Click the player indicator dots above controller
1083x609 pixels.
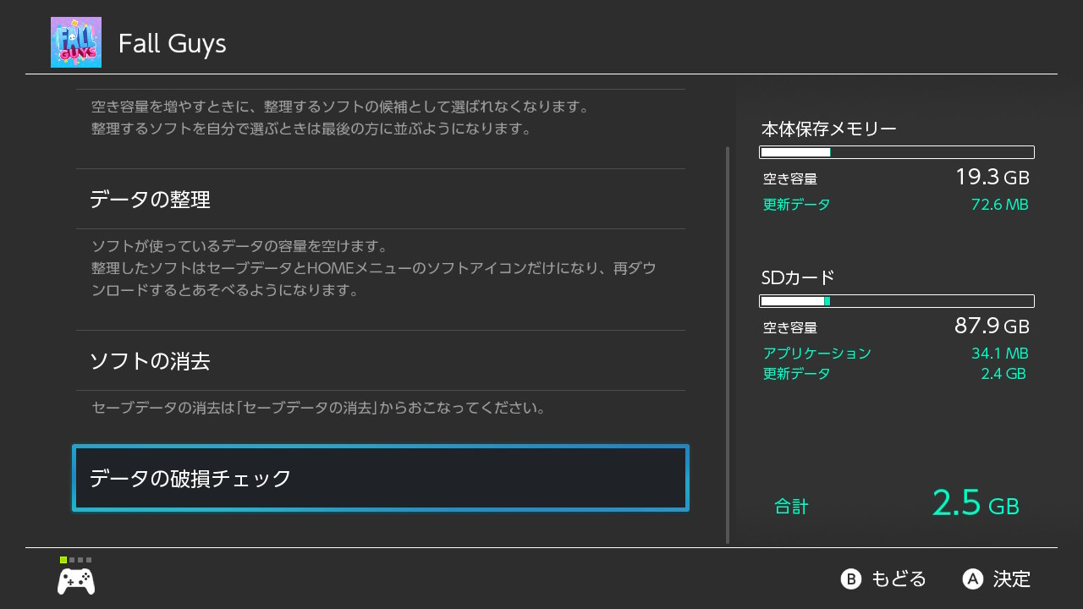(x=76, y=560)
